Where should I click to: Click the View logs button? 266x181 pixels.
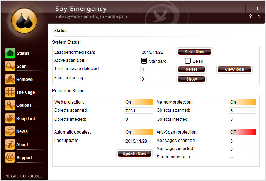click(234, 69)
